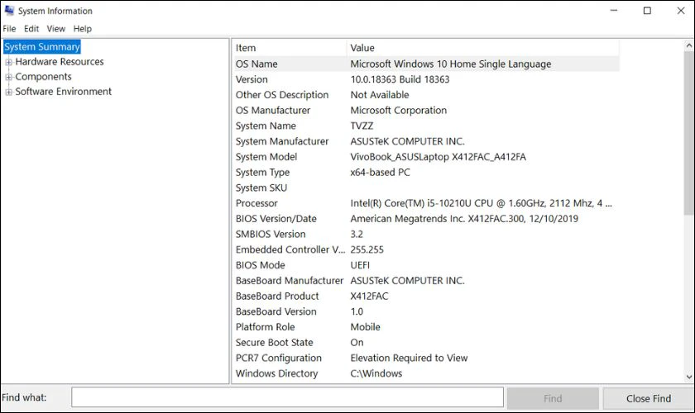
Task: Expand the Hardware Resources node
Action: [x=8, y=62]
